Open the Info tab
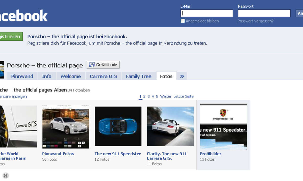This screenshot has height=181, width=303. pos(47,76)
